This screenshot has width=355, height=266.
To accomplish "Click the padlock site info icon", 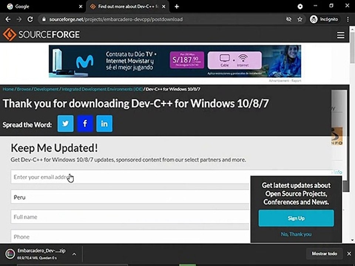I will [x=44, y=20].
